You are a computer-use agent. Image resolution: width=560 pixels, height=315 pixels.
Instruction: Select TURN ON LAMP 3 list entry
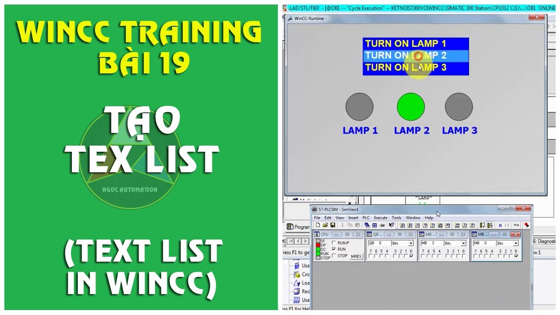(x=416, y=67)
